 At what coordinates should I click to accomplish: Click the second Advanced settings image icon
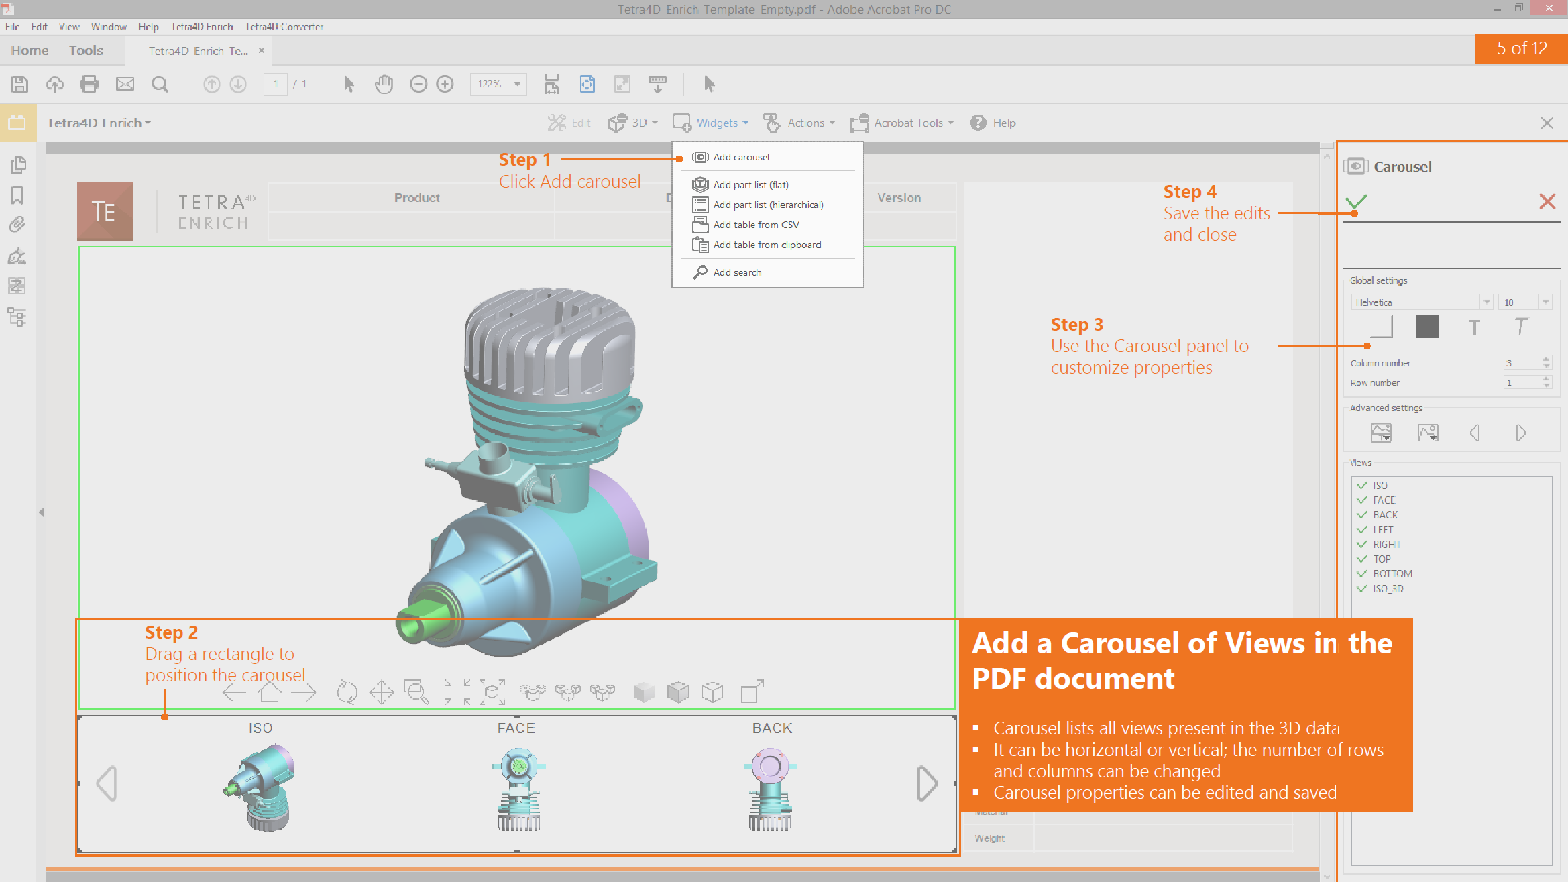pos(1428,433)
